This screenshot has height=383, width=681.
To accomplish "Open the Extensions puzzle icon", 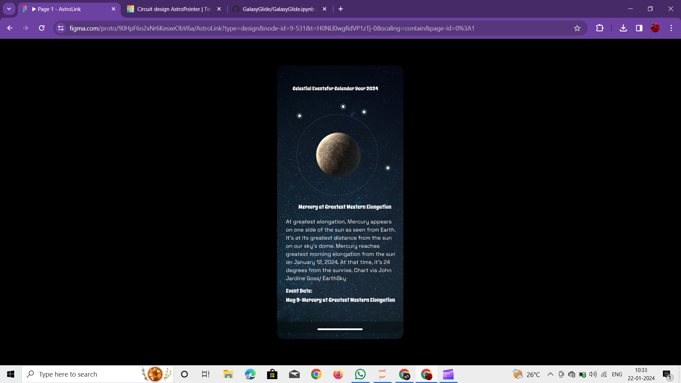I will [600, 28].
